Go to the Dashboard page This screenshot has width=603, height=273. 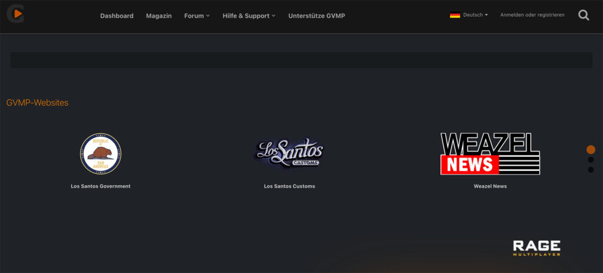pyautogui.click(x=117, y=16)
